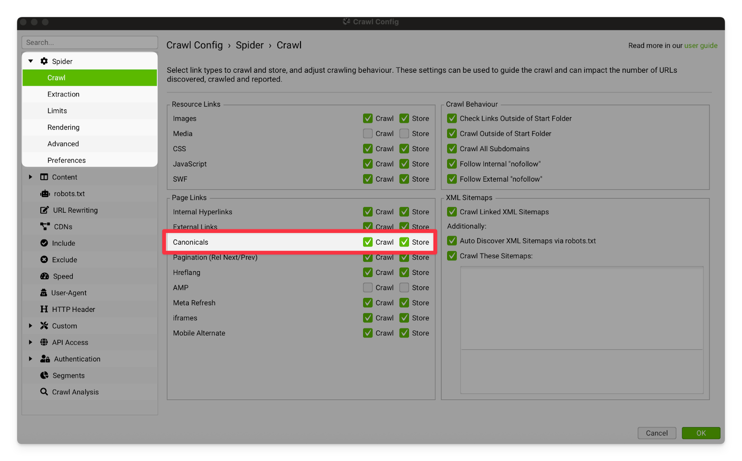Image resolution: width=742 pixels, height=461 pixels.
Task: Enable the AMP Crawl checkbox
Action: [368, 288]
